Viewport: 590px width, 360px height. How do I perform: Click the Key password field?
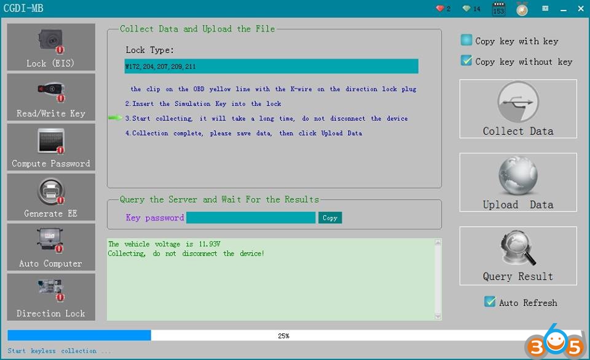(x=251, y=218)
